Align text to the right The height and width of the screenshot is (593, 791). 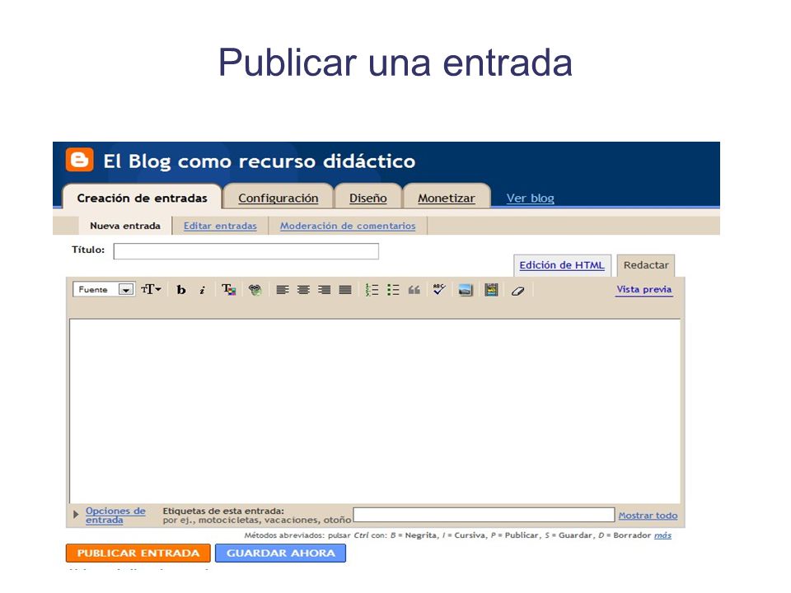click(325, 290)
